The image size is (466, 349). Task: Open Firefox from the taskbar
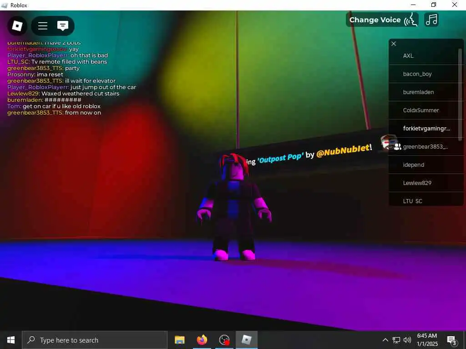pyautogui.click(x=202, y=340)
